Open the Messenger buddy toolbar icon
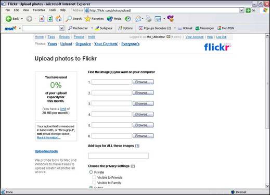The height and width of the screenshot is (195, 270). [171, 18]
